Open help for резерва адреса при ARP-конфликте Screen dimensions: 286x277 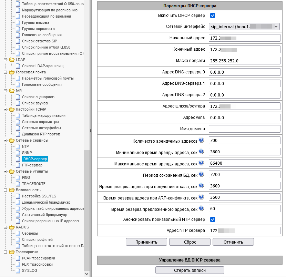pyautogui.click(x=201, y=197)
